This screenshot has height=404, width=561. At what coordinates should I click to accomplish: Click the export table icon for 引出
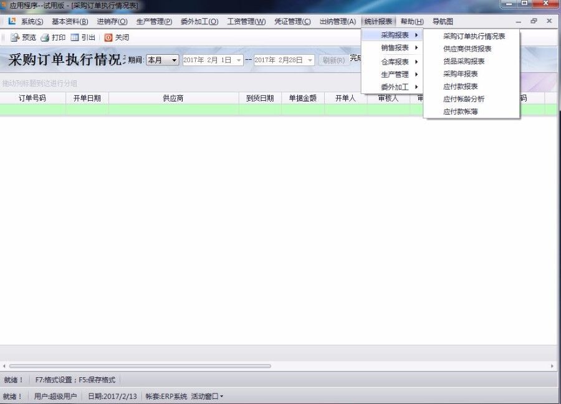tap(74, 37)
